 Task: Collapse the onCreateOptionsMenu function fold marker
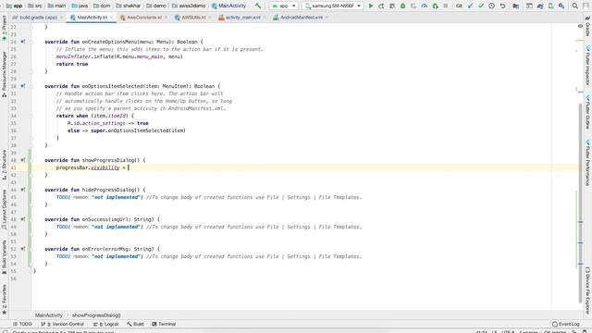pos(31,42)
